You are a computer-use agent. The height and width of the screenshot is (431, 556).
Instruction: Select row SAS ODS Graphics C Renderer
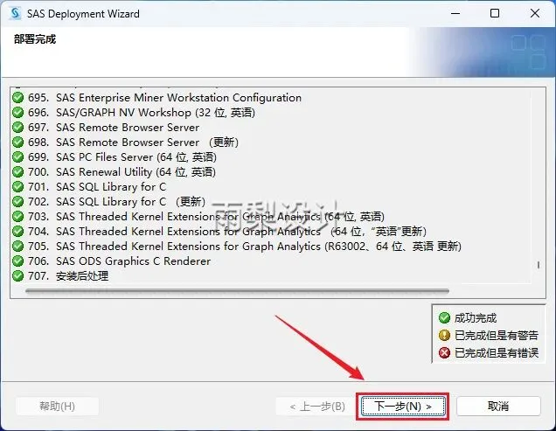pos(111,261)
